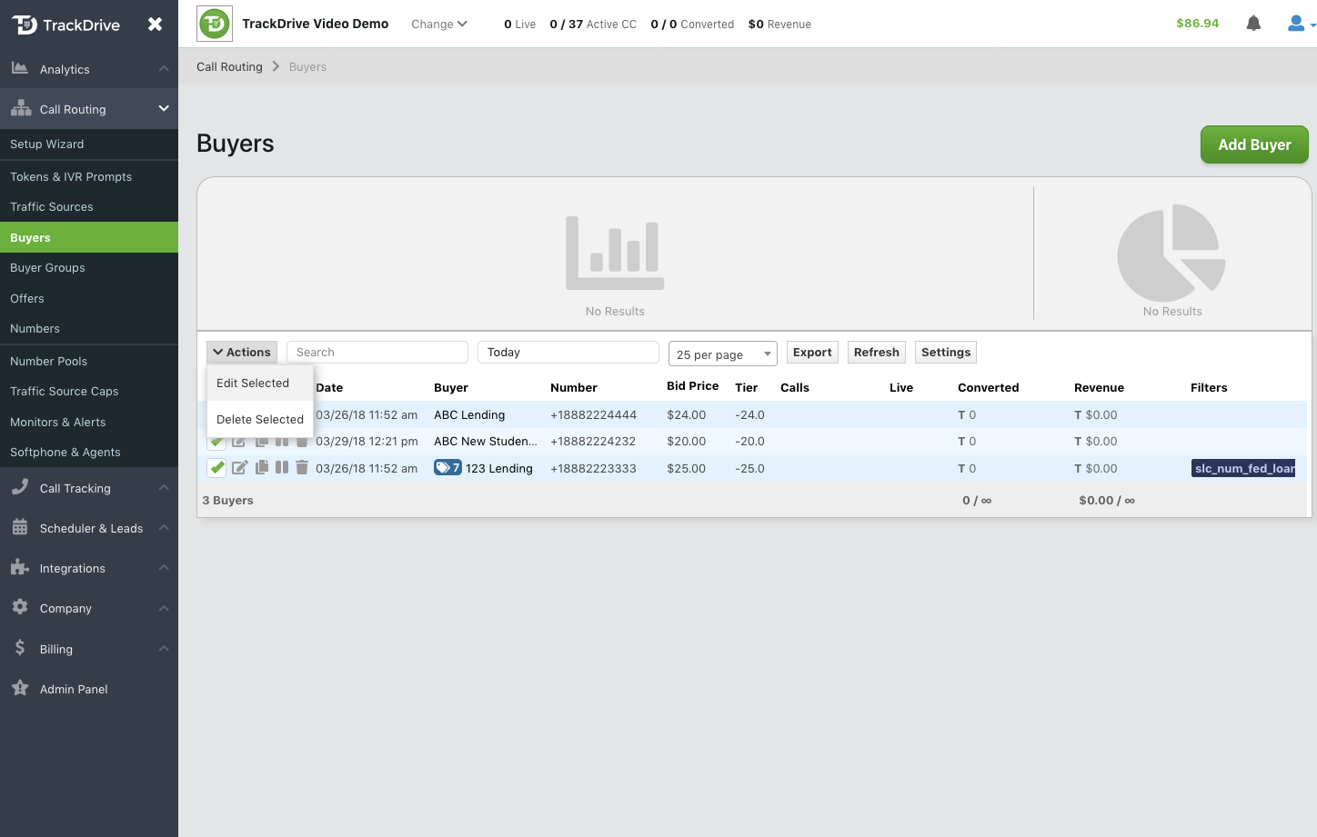Delete the 123 Lending buyer via trash icon
The image size is (1317, 837).
tap(302, 467)
